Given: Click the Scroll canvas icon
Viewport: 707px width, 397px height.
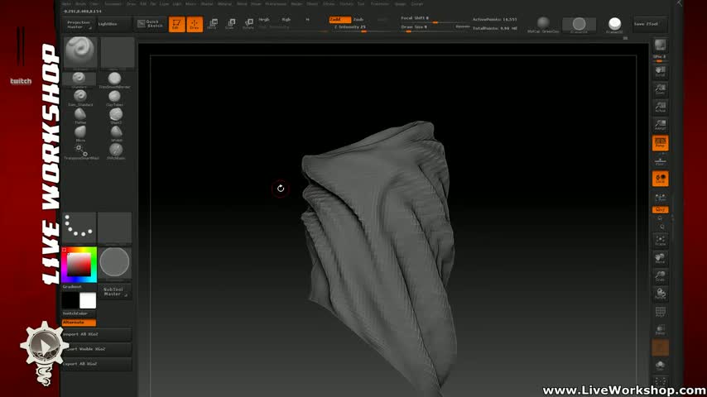Looking at the screenshot, I should pos(660,71).
